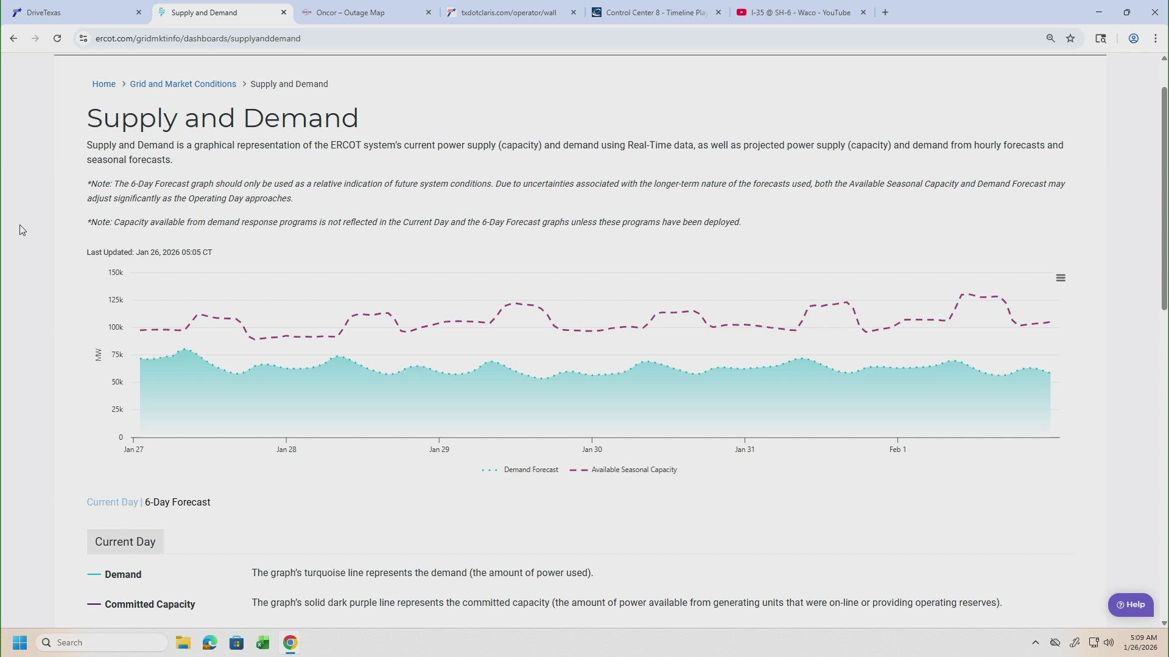Image resolution: width=1169 pixels, height=657 pixels.
Task: Switch to the DriveTexas tab
Action: click(x=44, y=13)
